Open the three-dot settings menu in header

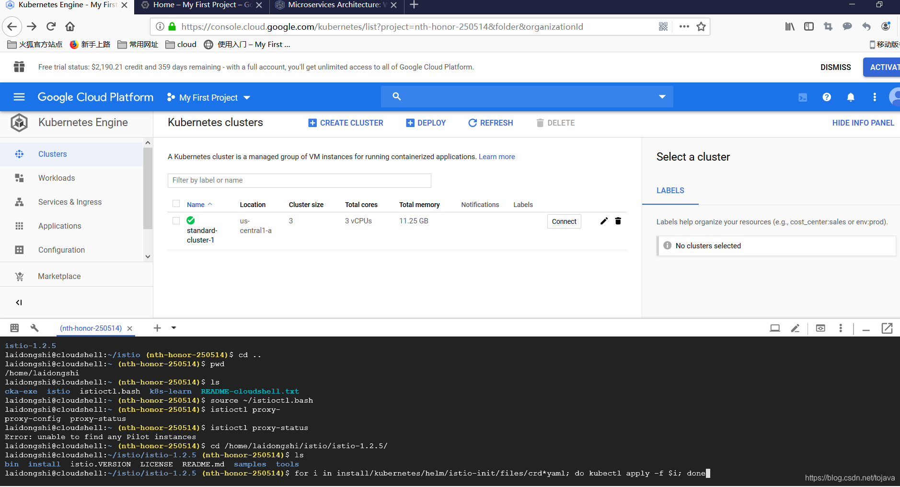tap(875, 97)
